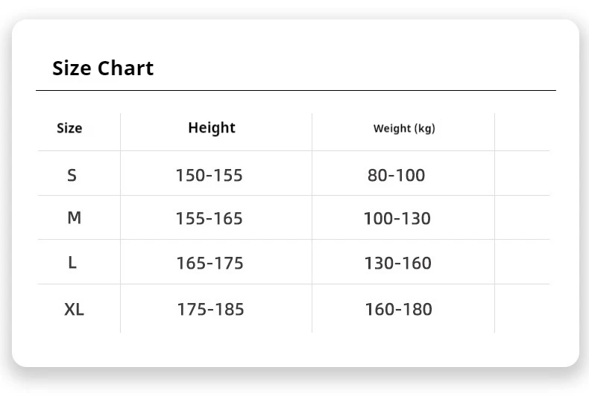
Task: Click the empty header cell after Weight
Action: 522,131
